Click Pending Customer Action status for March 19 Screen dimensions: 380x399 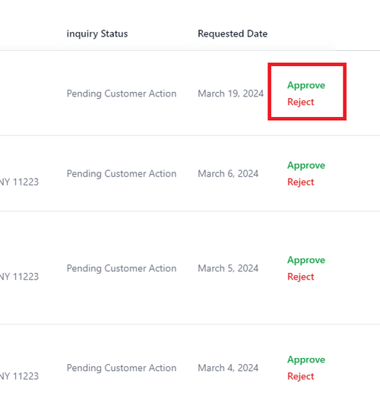point(122,93)
